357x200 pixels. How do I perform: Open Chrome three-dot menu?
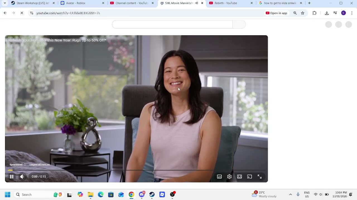pyautogui.click(x=352, y=13)
